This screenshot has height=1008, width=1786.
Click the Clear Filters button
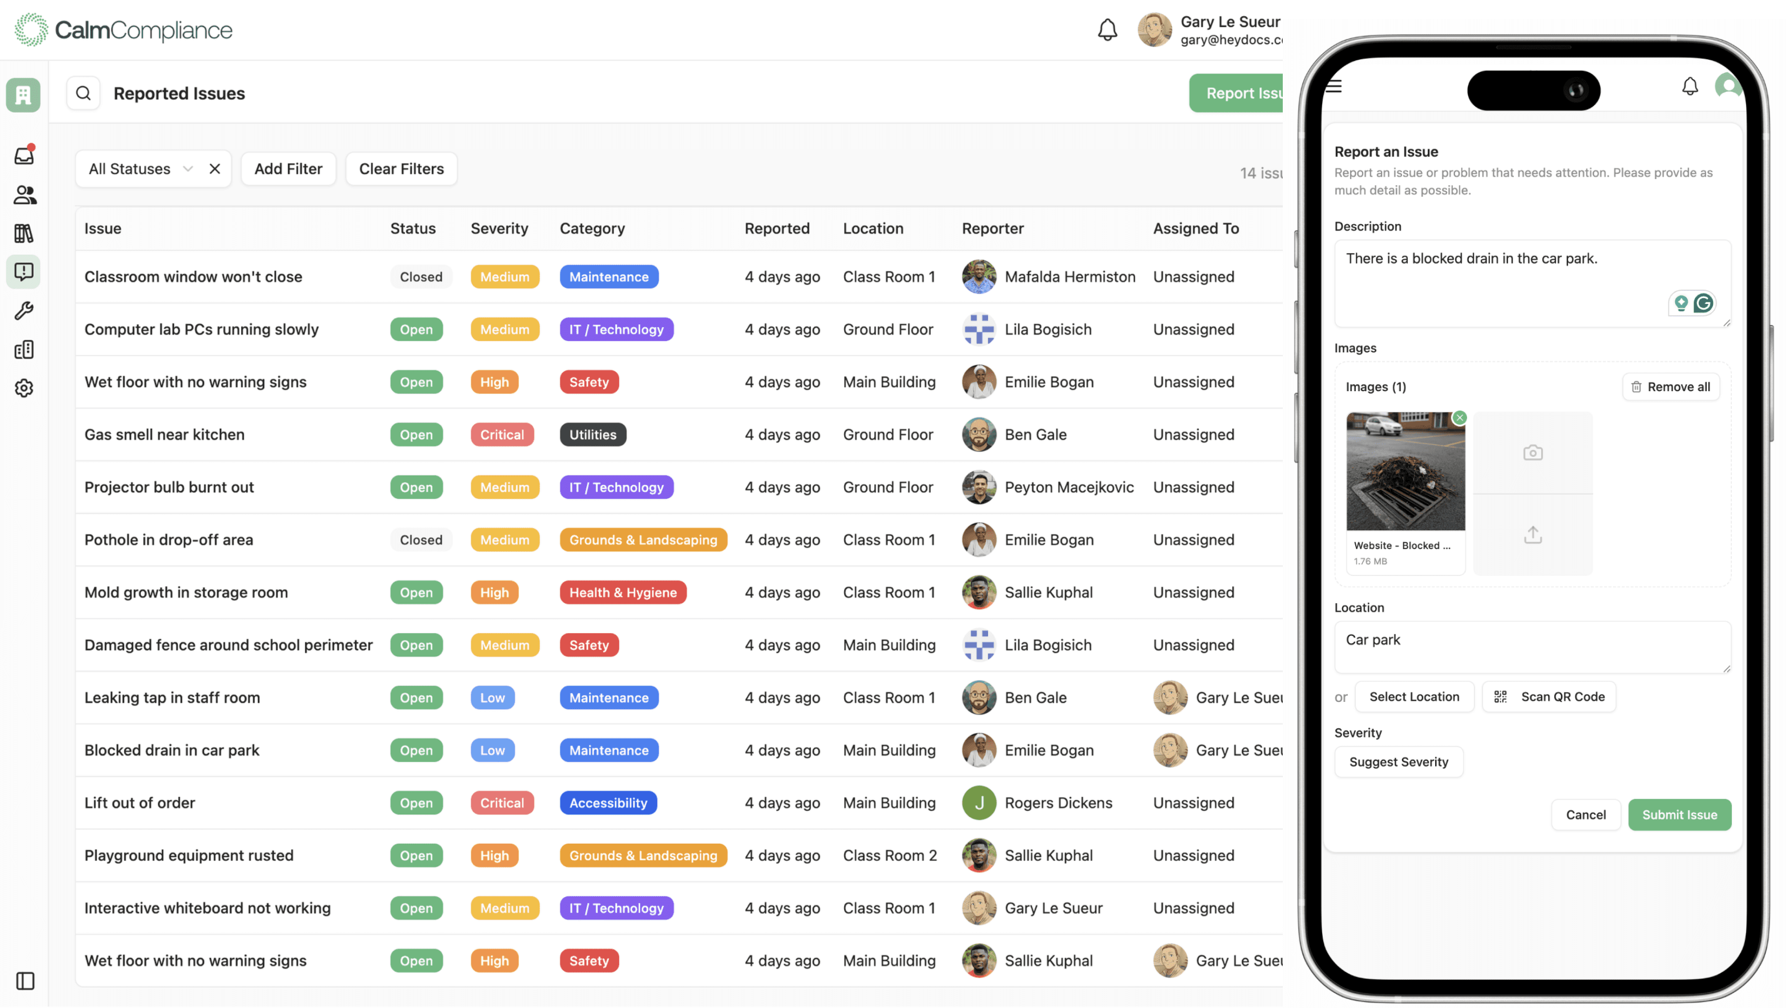point(401,169)
